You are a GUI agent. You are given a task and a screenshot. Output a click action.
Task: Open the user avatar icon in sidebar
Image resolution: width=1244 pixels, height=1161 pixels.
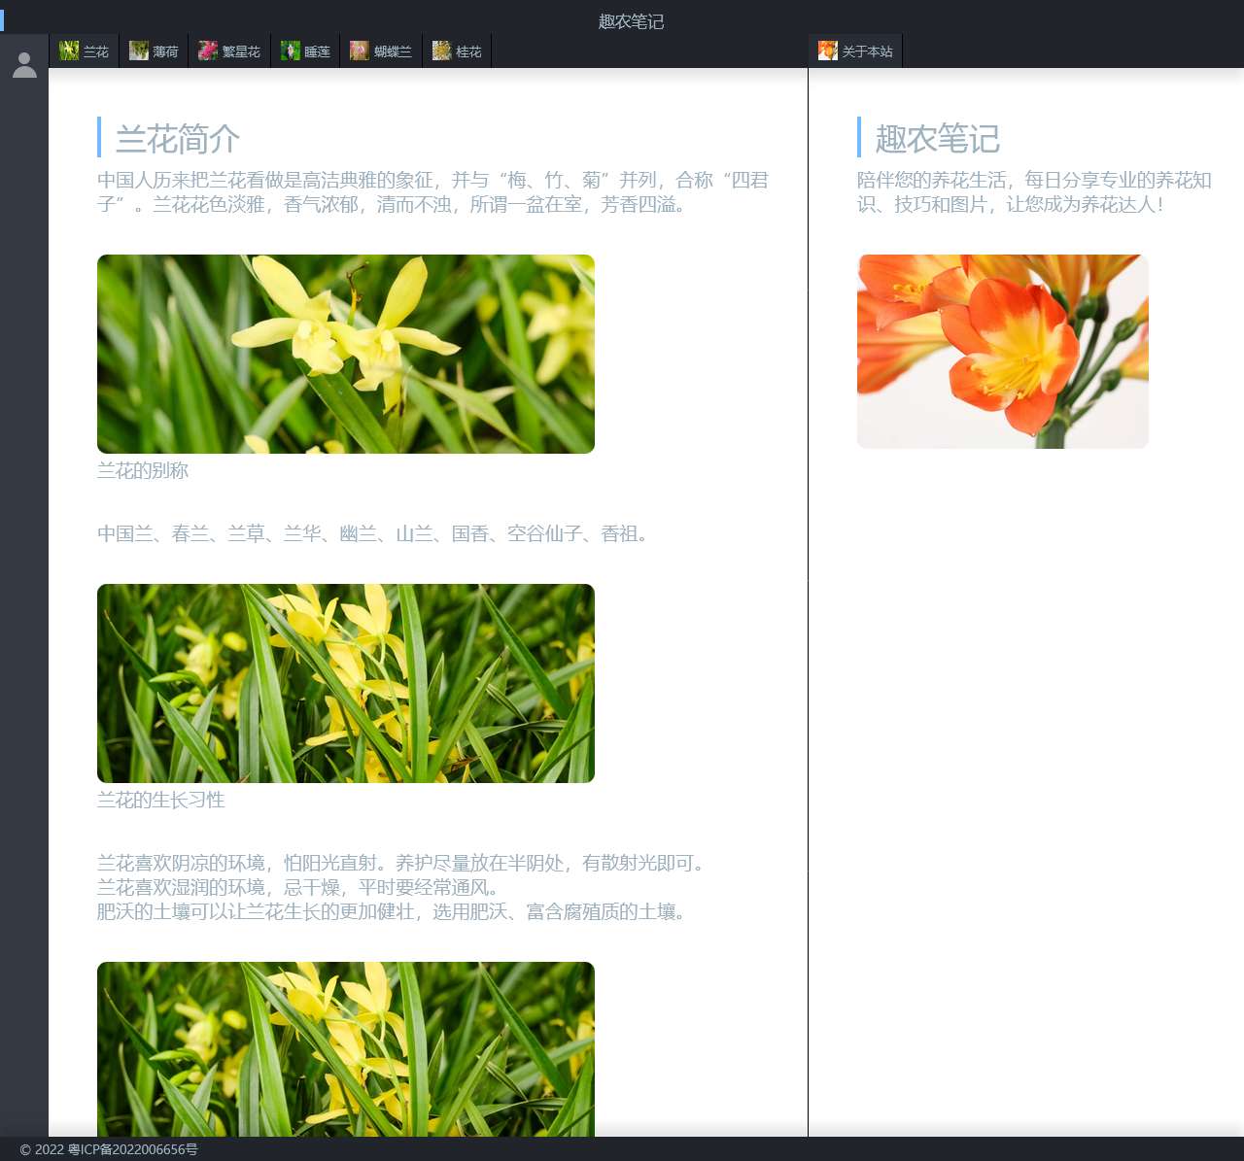[24, 65]
